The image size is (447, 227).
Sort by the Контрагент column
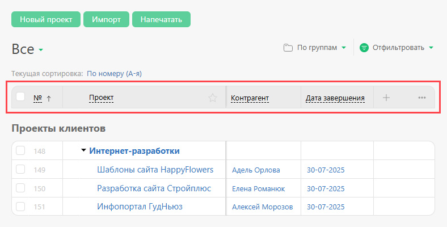coord(250,98)
